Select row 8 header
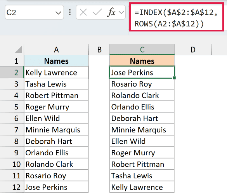Image resolution: width=227 pixels, height=193 pixels. point(12,141)
